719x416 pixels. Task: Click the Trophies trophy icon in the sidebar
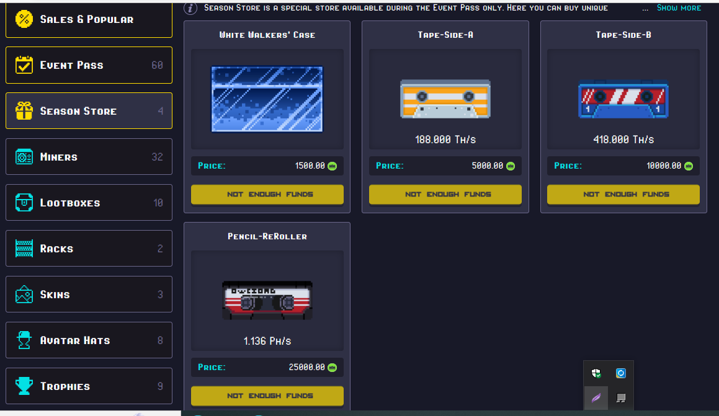(25, 386)
